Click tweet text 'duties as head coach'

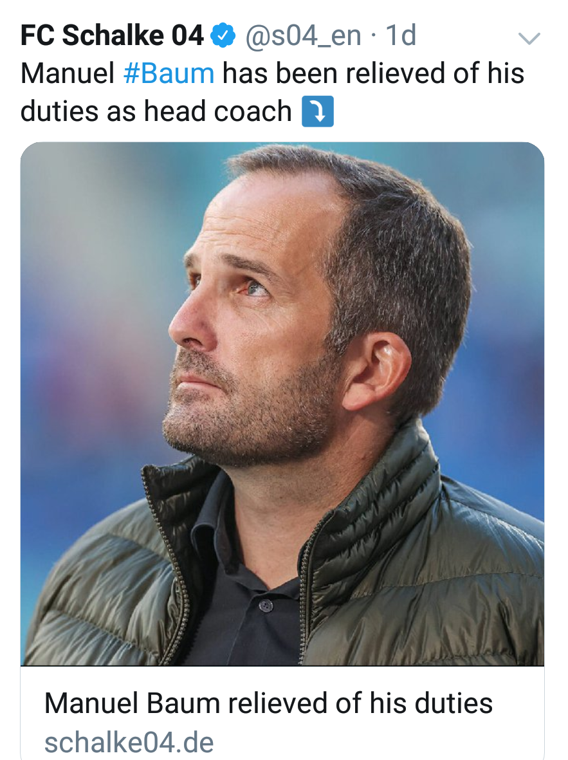[x=156, y=111]
